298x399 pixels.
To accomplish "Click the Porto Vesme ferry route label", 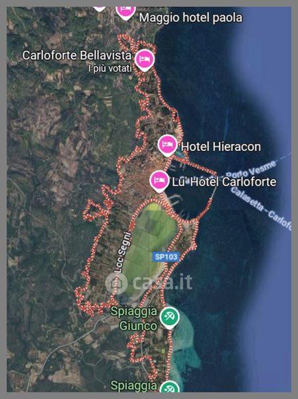I will [x=251, y=169].
